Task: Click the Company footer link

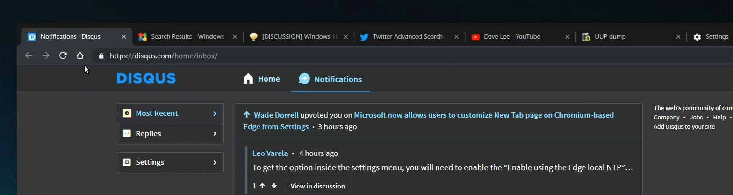Action: click(x=667, y=118)
